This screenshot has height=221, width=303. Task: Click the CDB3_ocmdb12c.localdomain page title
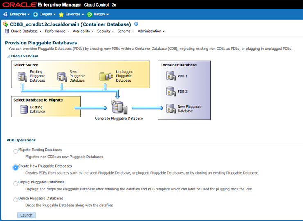coord(70,24)
